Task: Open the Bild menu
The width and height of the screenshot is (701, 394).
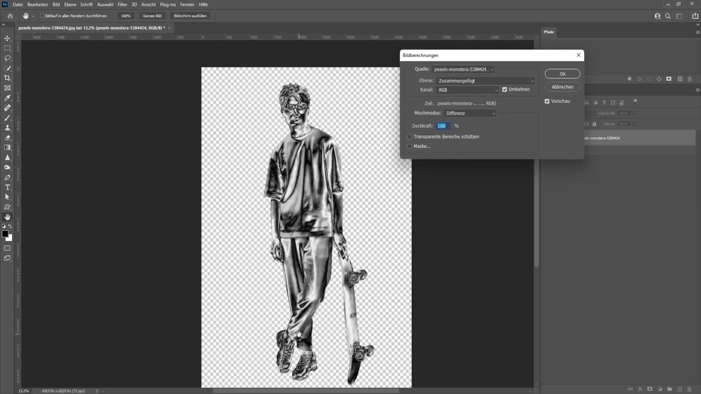Action: point(56,4)
